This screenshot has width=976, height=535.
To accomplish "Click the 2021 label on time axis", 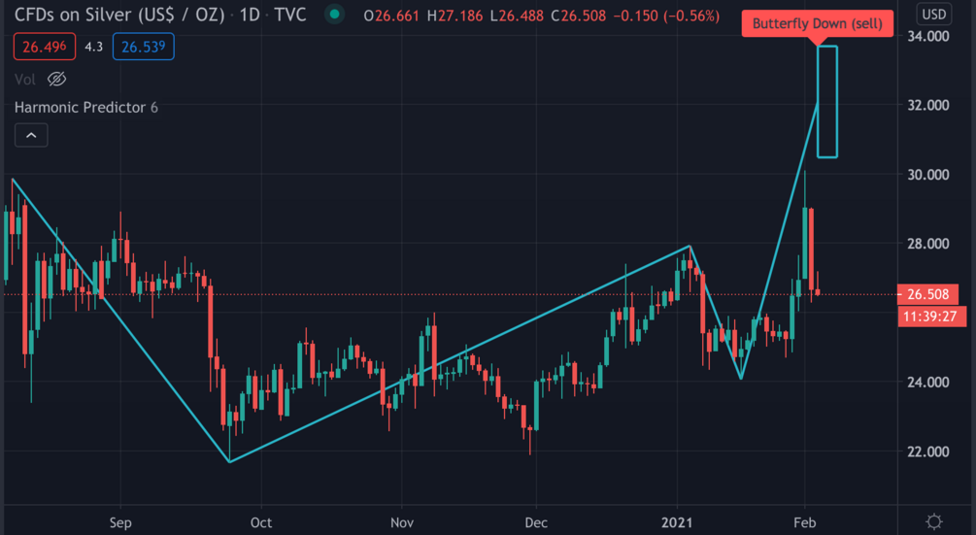I will [x=677, y=522].
